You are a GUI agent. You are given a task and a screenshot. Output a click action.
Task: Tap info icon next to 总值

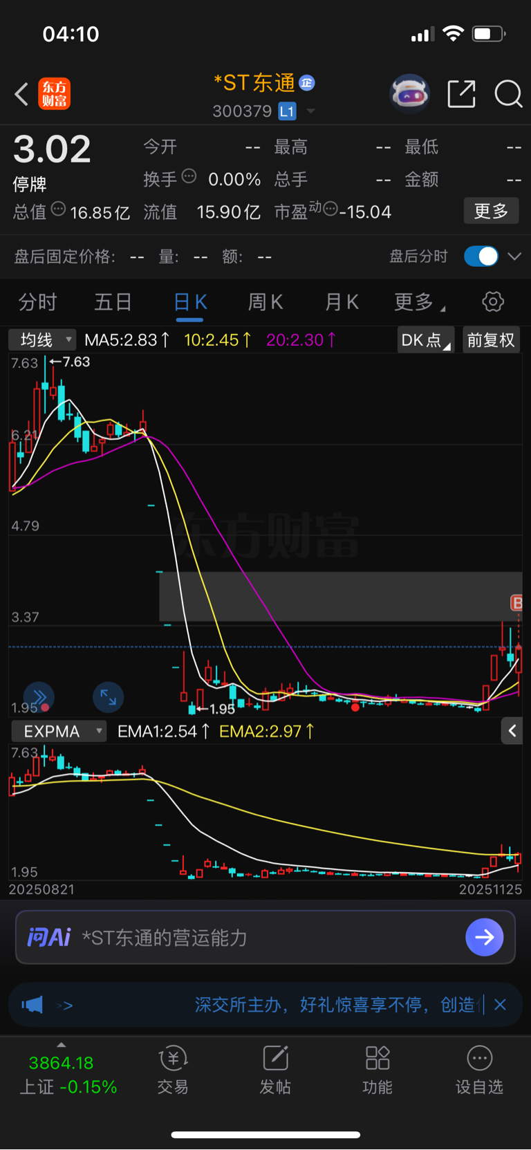point(59,208)
